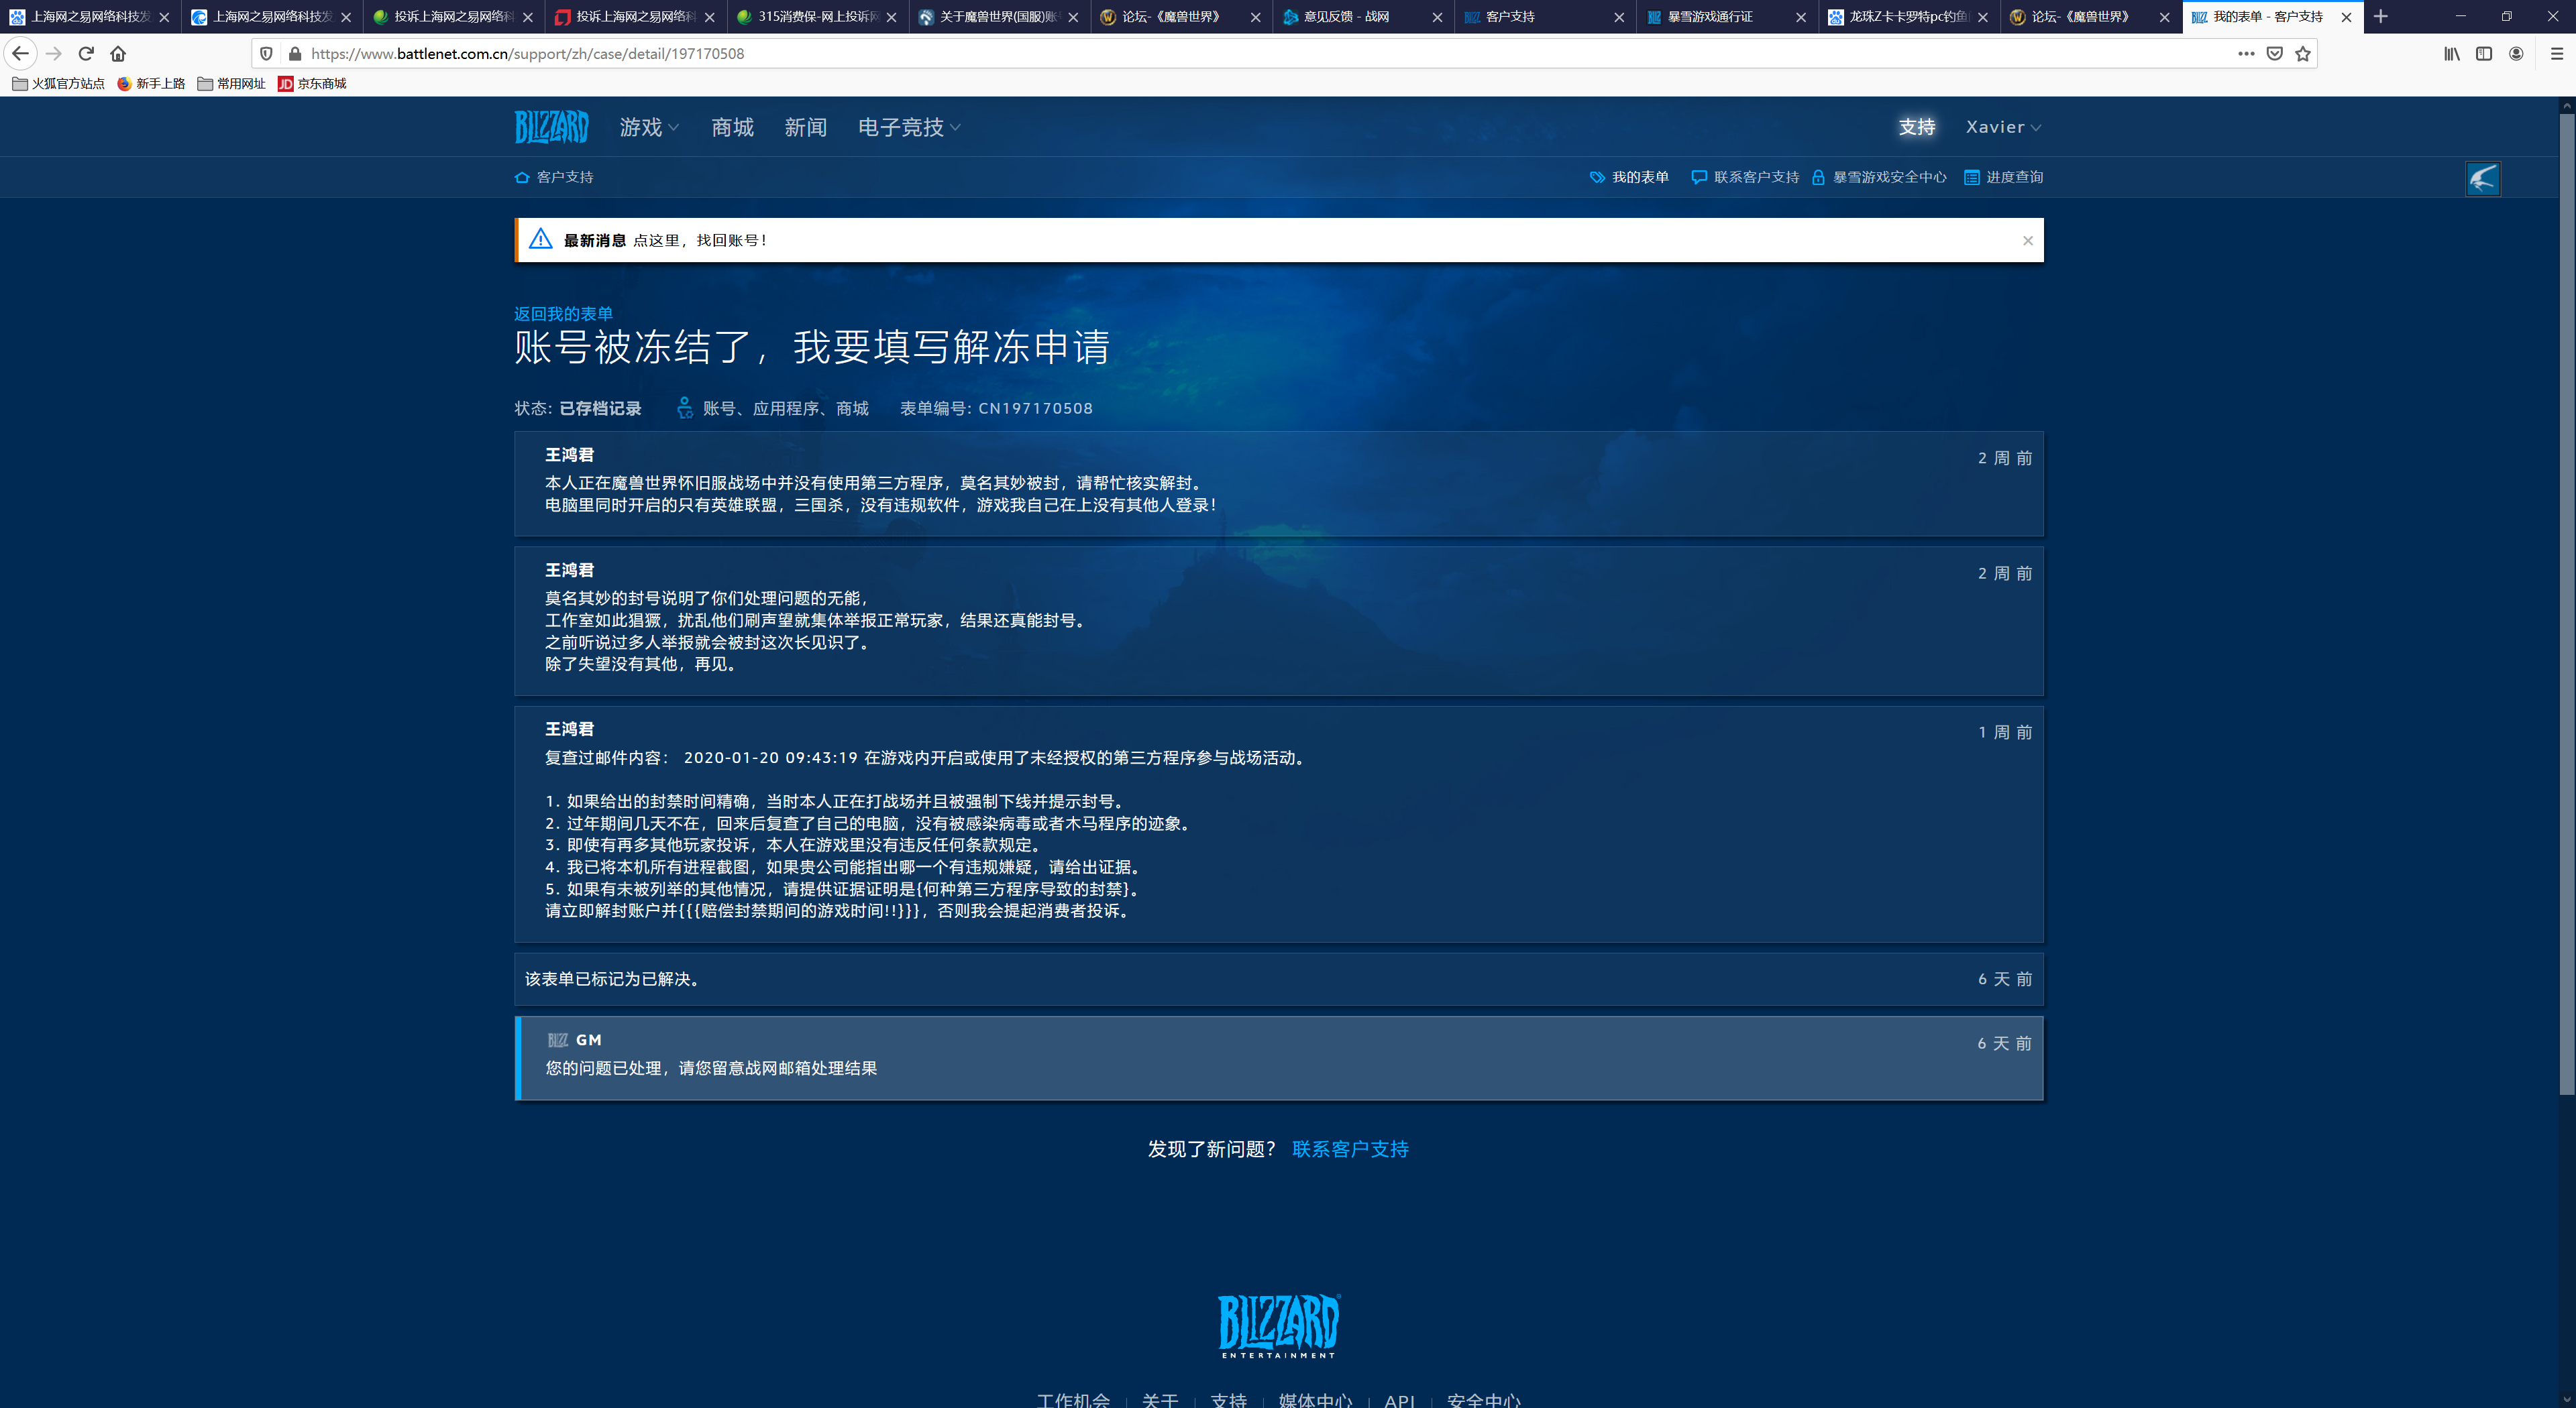Click the browser forward arrow
Image resolution: width=2576 pixels, height=1408 pixels.
[x=54, y=53]
